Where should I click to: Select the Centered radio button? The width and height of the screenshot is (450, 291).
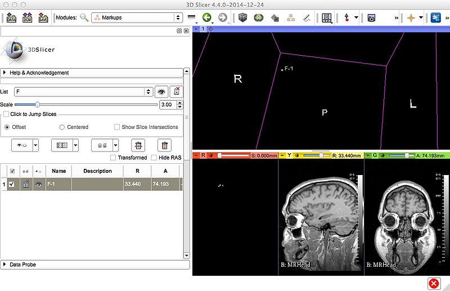tap(62, 127)
